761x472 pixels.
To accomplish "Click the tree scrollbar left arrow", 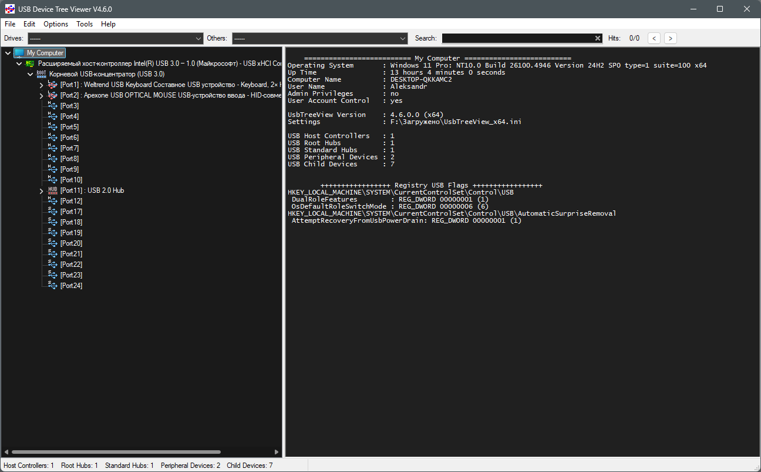I will [x=6, y=452].
